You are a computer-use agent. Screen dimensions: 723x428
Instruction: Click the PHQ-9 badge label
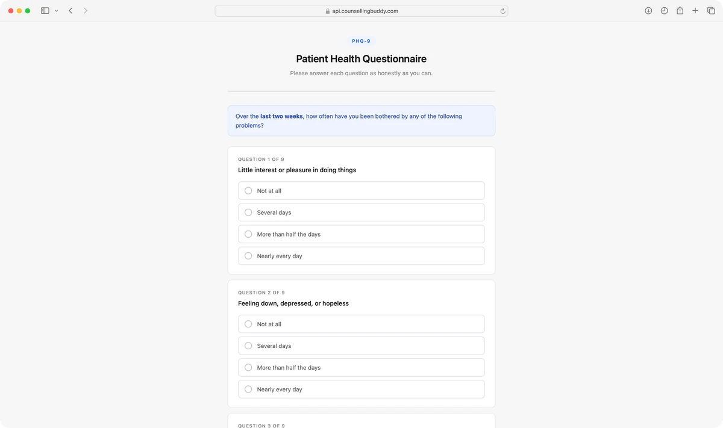tap(361, 40)
